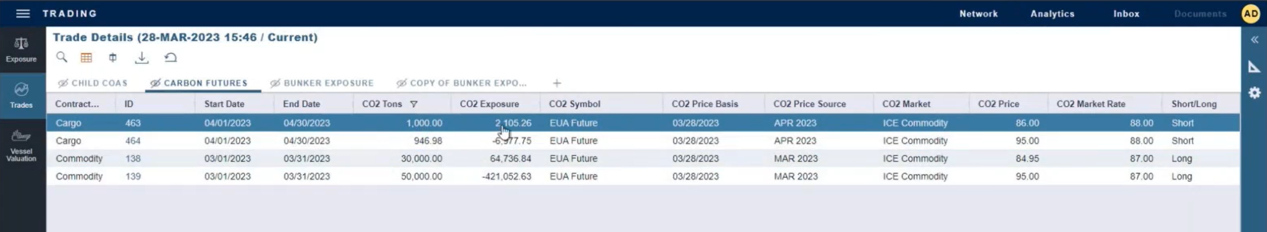Open the Analytics menu
The width and height of the screenshot is (1267, 232).
[x=1052, y=13]
